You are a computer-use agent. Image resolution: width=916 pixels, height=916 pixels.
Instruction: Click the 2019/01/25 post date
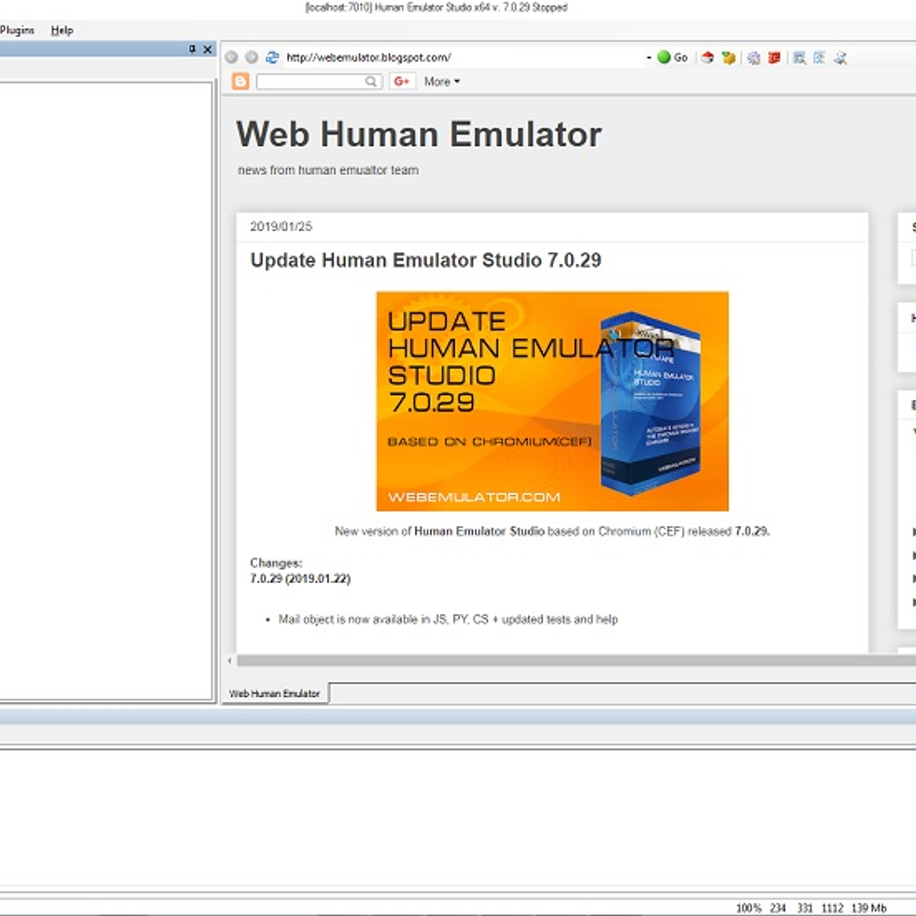(x=281, y=227)
